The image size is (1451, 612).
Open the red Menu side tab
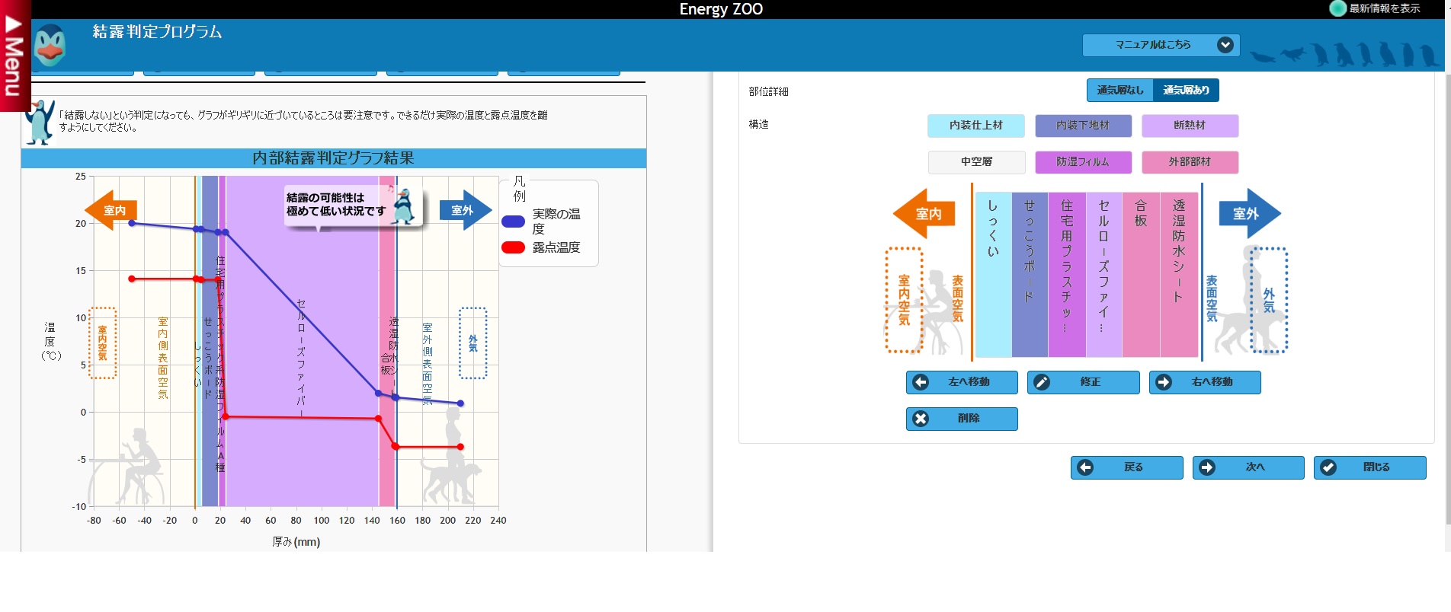(14, 56)
